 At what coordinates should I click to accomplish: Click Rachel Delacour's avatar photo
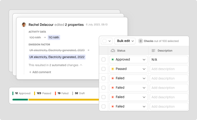pyautogui.click(x=24, y=25)
